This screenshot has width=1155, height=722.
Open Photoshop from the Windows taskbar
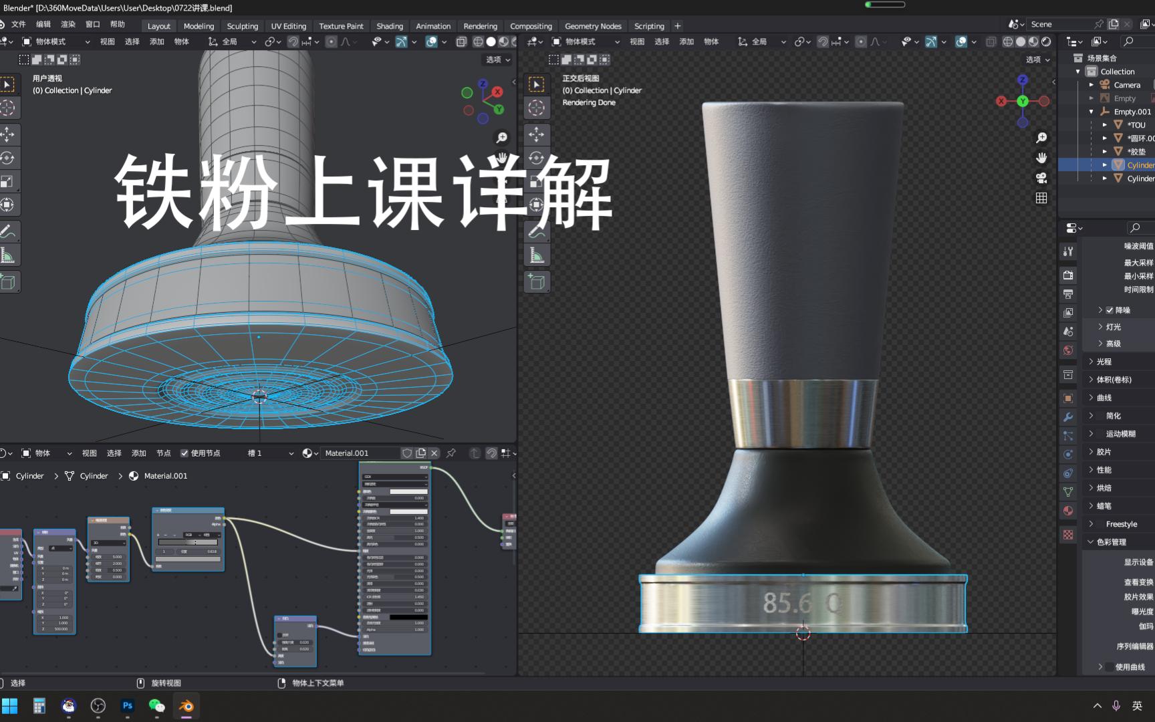pyautogui.click(x=128, y=706)
